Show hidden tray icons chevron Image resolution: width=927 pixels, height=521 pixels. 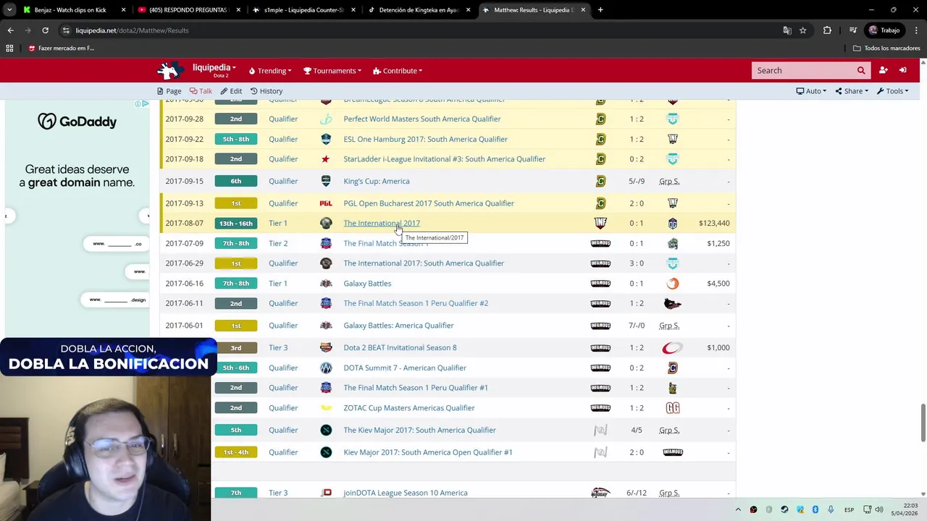tap(738, 509)
